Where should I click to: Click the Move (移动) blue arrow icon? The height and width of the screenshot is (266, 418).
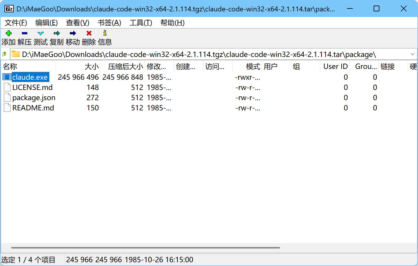[73, 33]
